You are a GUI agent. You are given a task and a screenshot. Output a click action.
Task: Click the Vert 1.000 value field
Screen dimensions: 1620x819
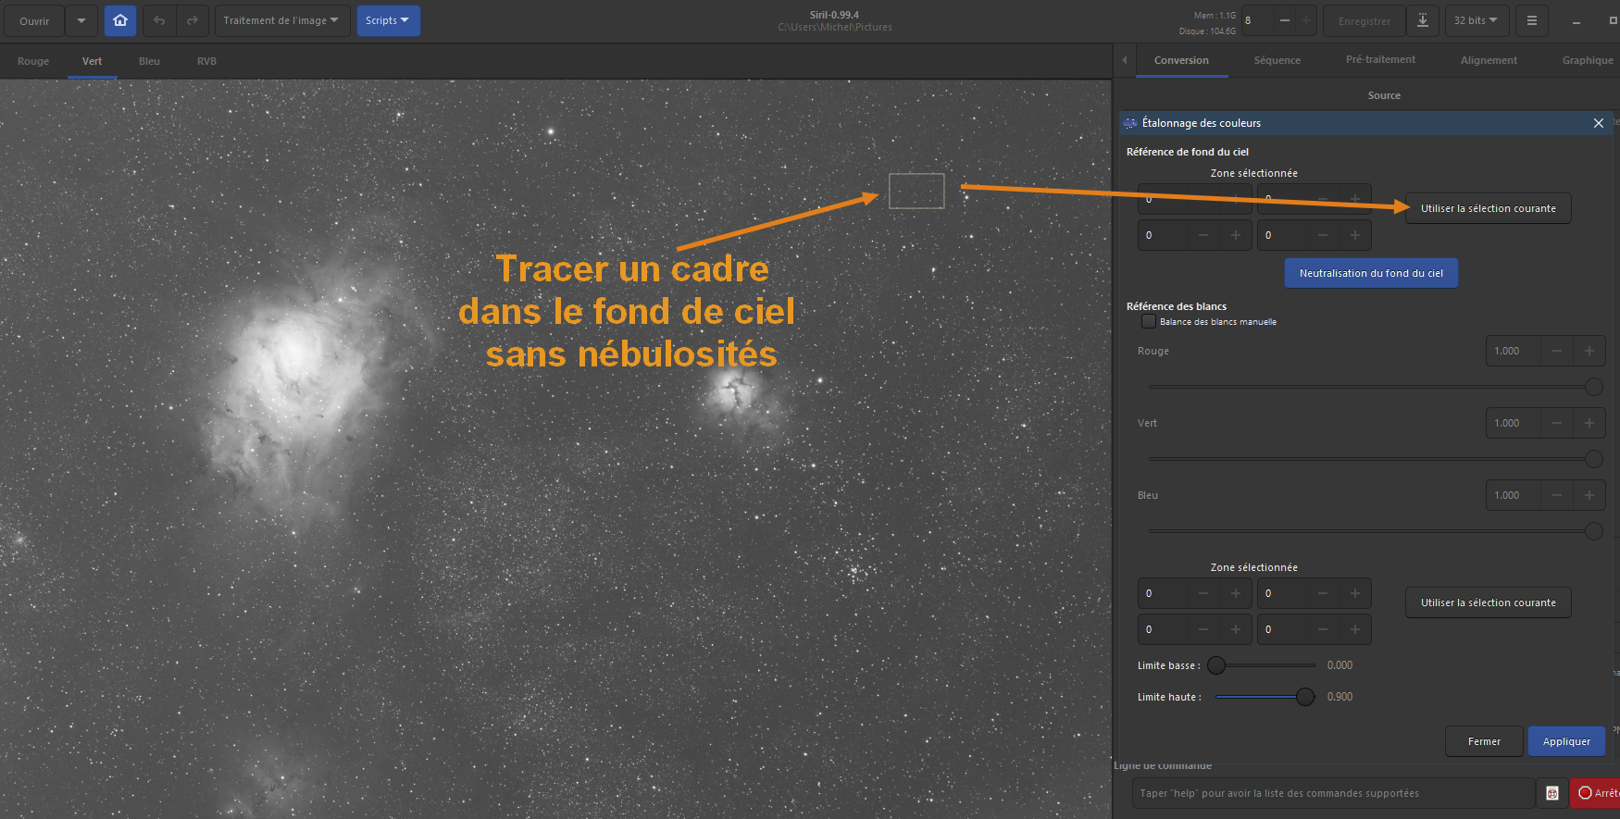(x=1514, y=423)
